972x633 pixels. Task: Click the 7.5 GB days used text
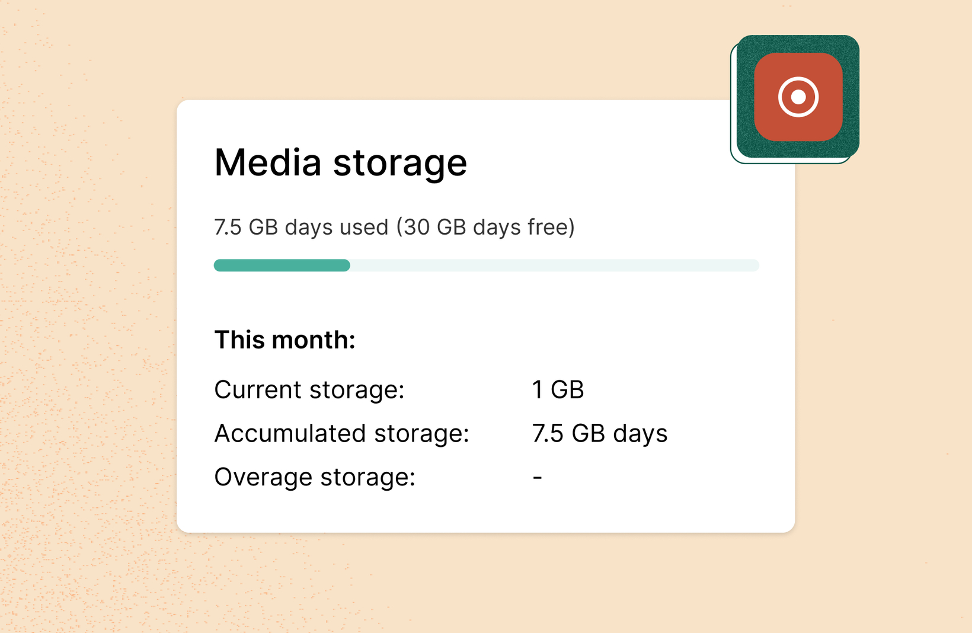click(301, 227)
